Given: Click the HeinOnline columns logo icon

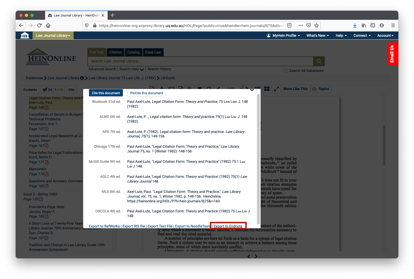Looking at the screenshot, I should (x=25, y=35).
